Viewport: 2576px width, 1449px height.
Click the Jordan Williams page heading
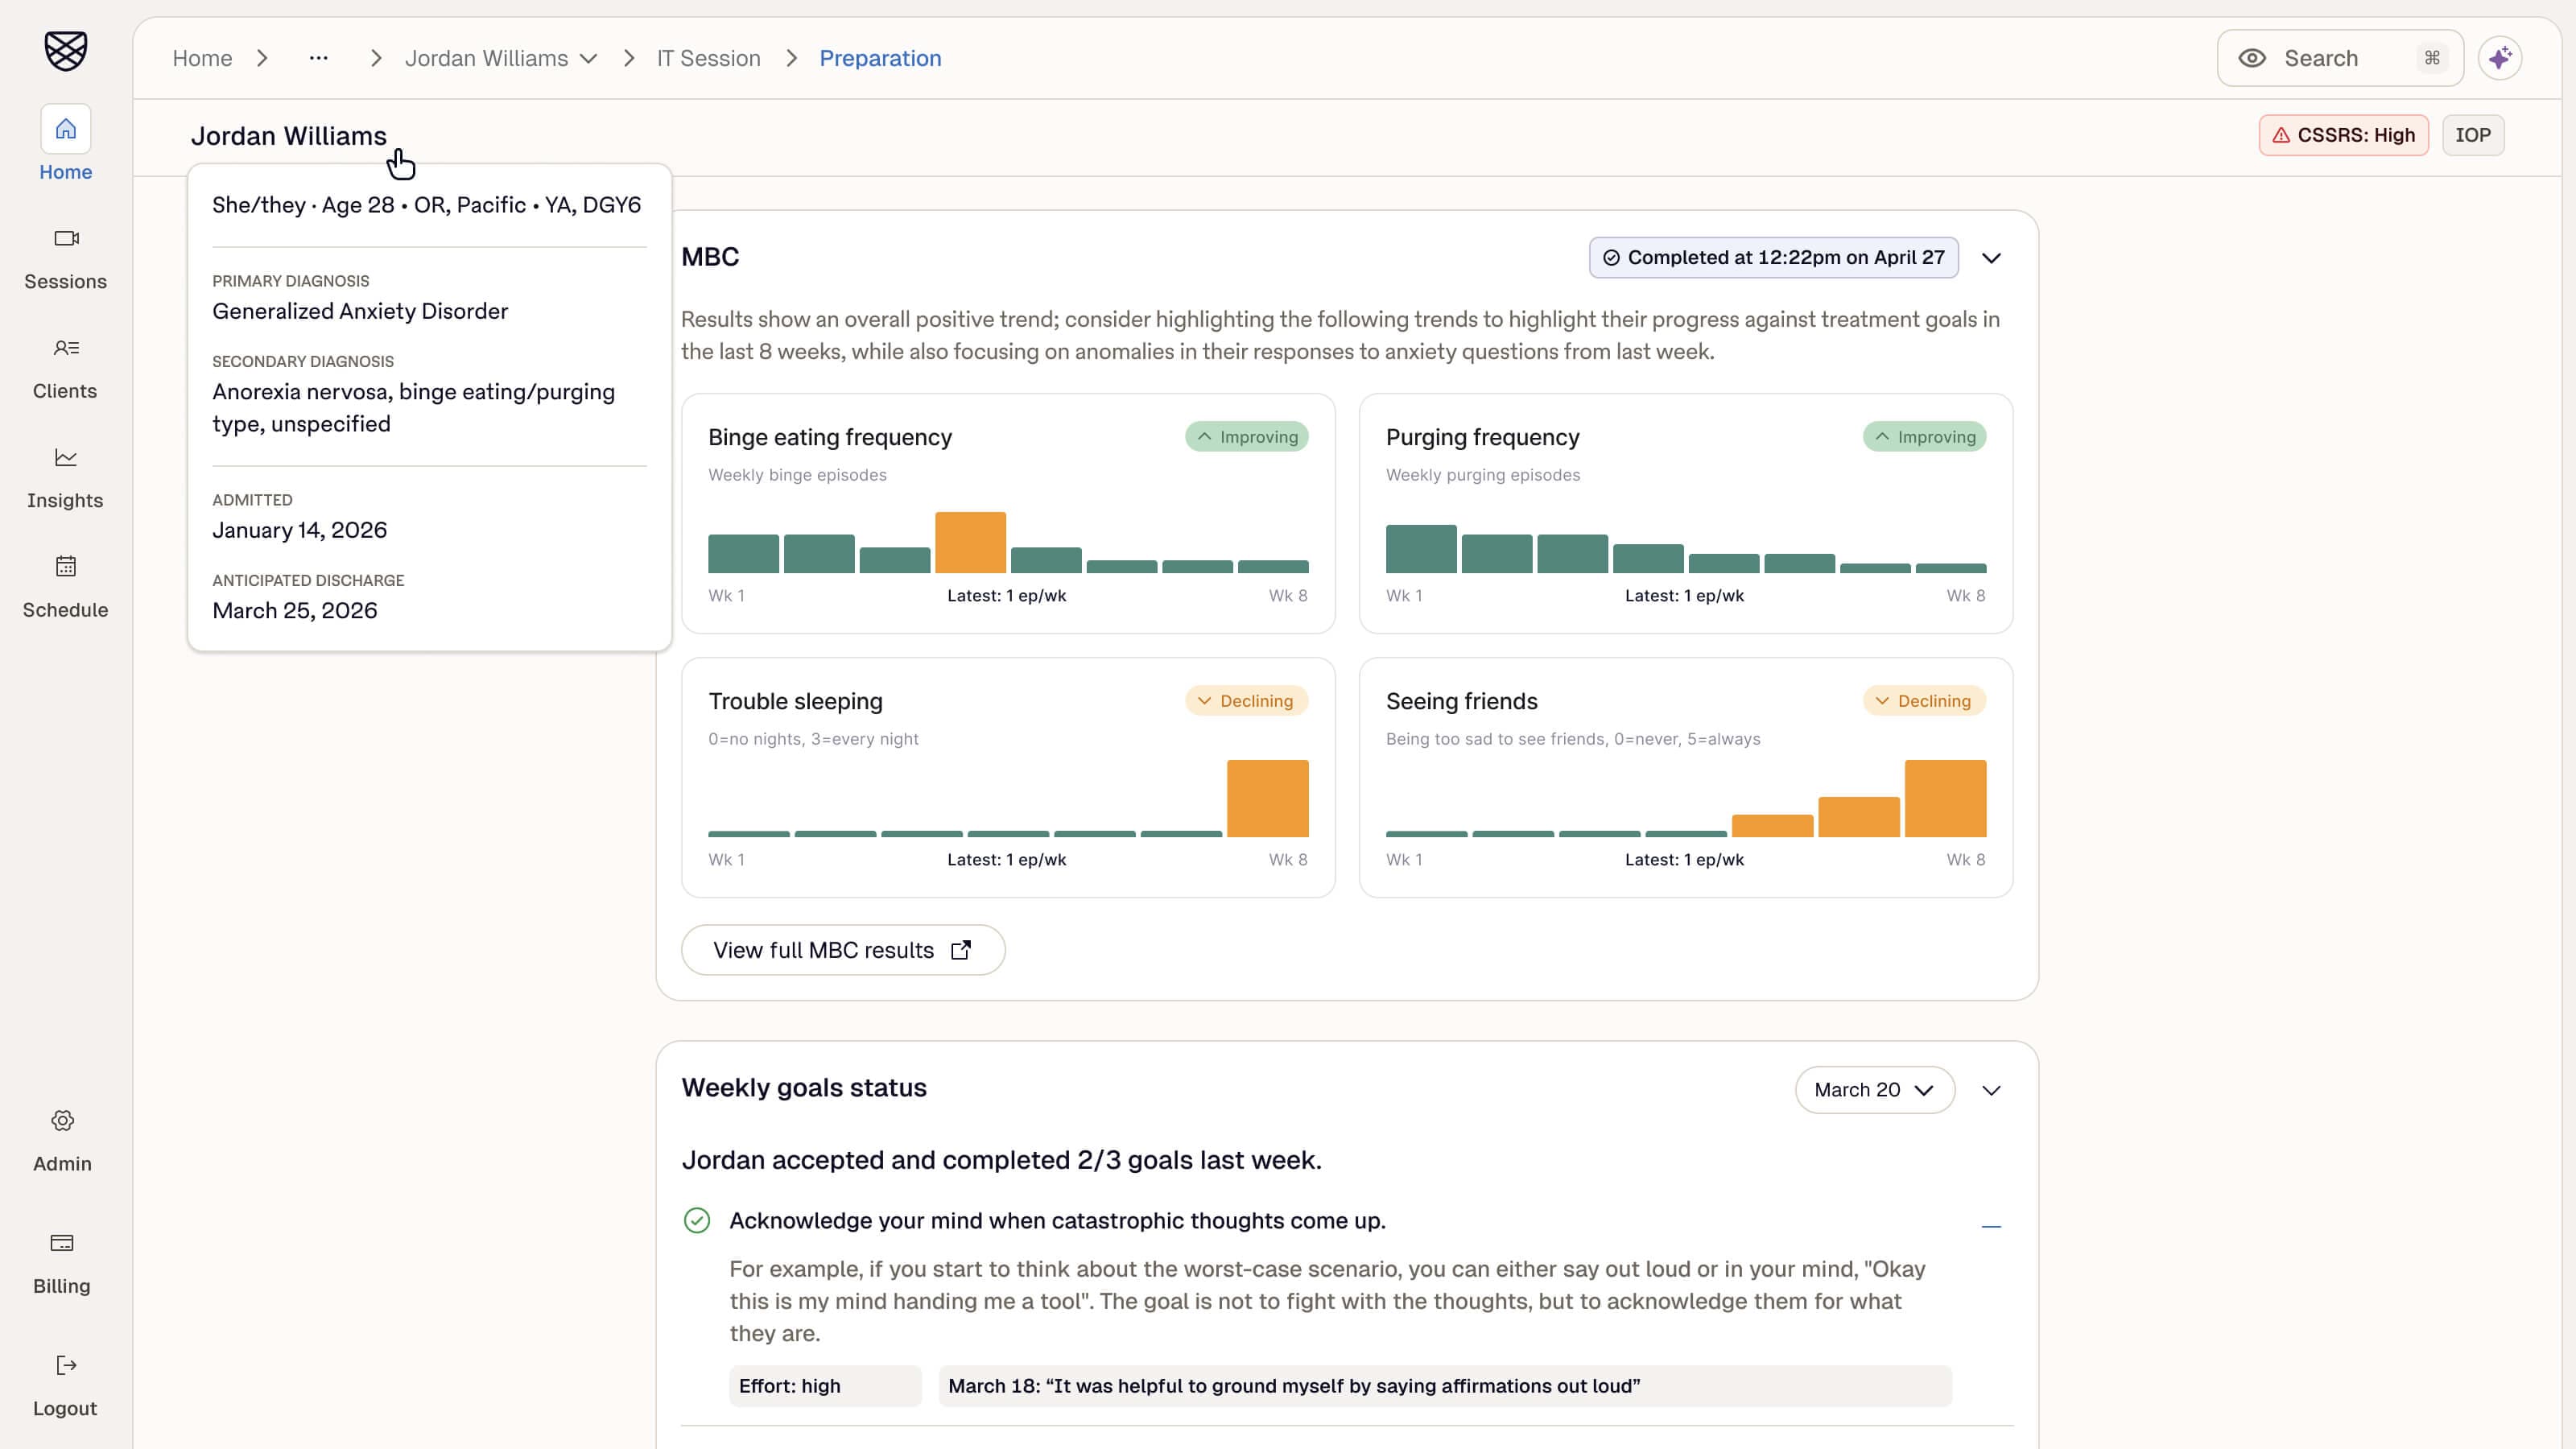[288, 136]
